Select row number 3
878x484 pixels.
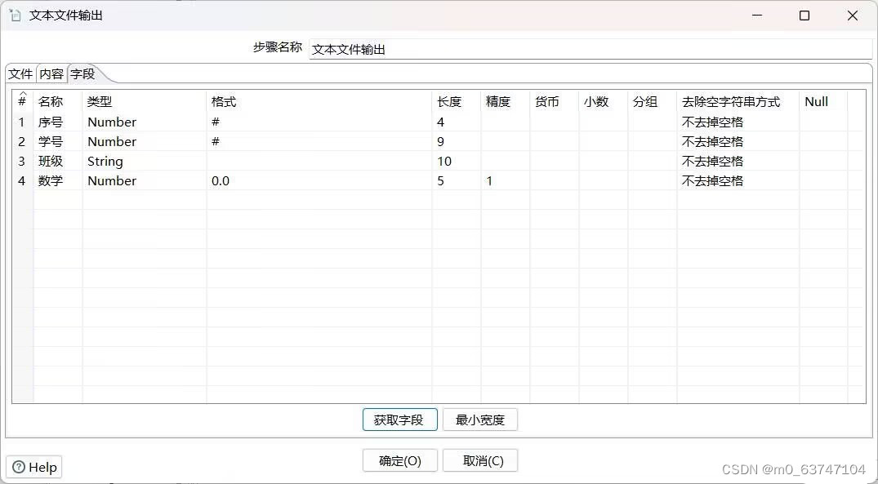click(x=22, y=161)
